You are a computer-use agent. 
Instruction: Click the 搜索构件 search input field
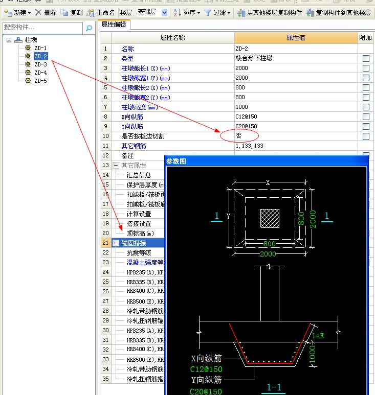click(42, 28)
